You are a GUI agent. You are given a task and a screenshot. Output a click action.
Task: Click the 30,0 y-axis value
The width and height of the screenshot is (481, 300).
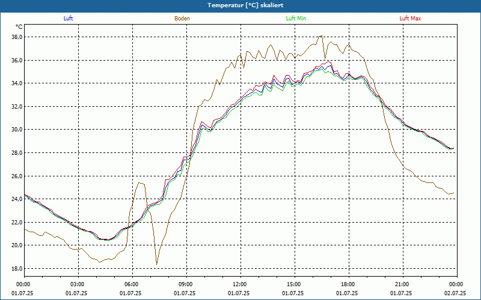coord(17,130)
